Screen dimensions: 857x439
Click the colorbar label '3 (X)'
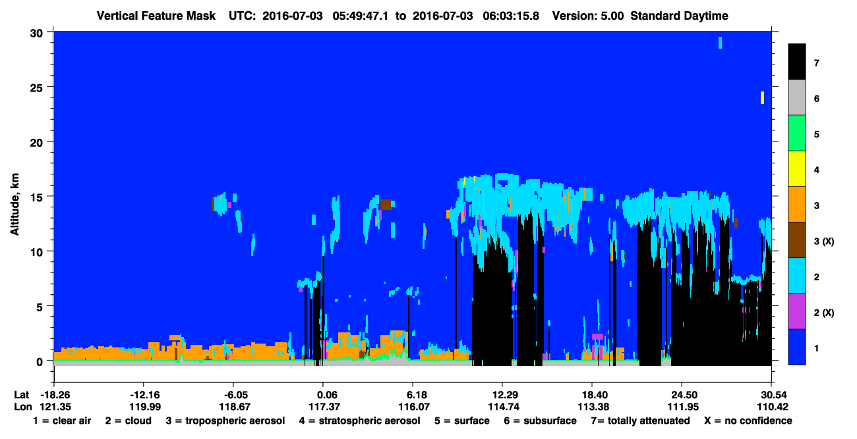[x=823, y=241]
